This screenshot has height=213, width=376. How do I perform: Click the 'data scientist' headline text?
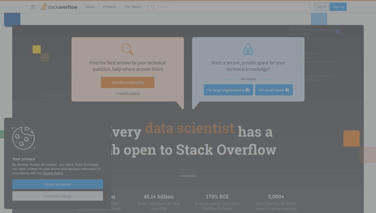point(190,128)
